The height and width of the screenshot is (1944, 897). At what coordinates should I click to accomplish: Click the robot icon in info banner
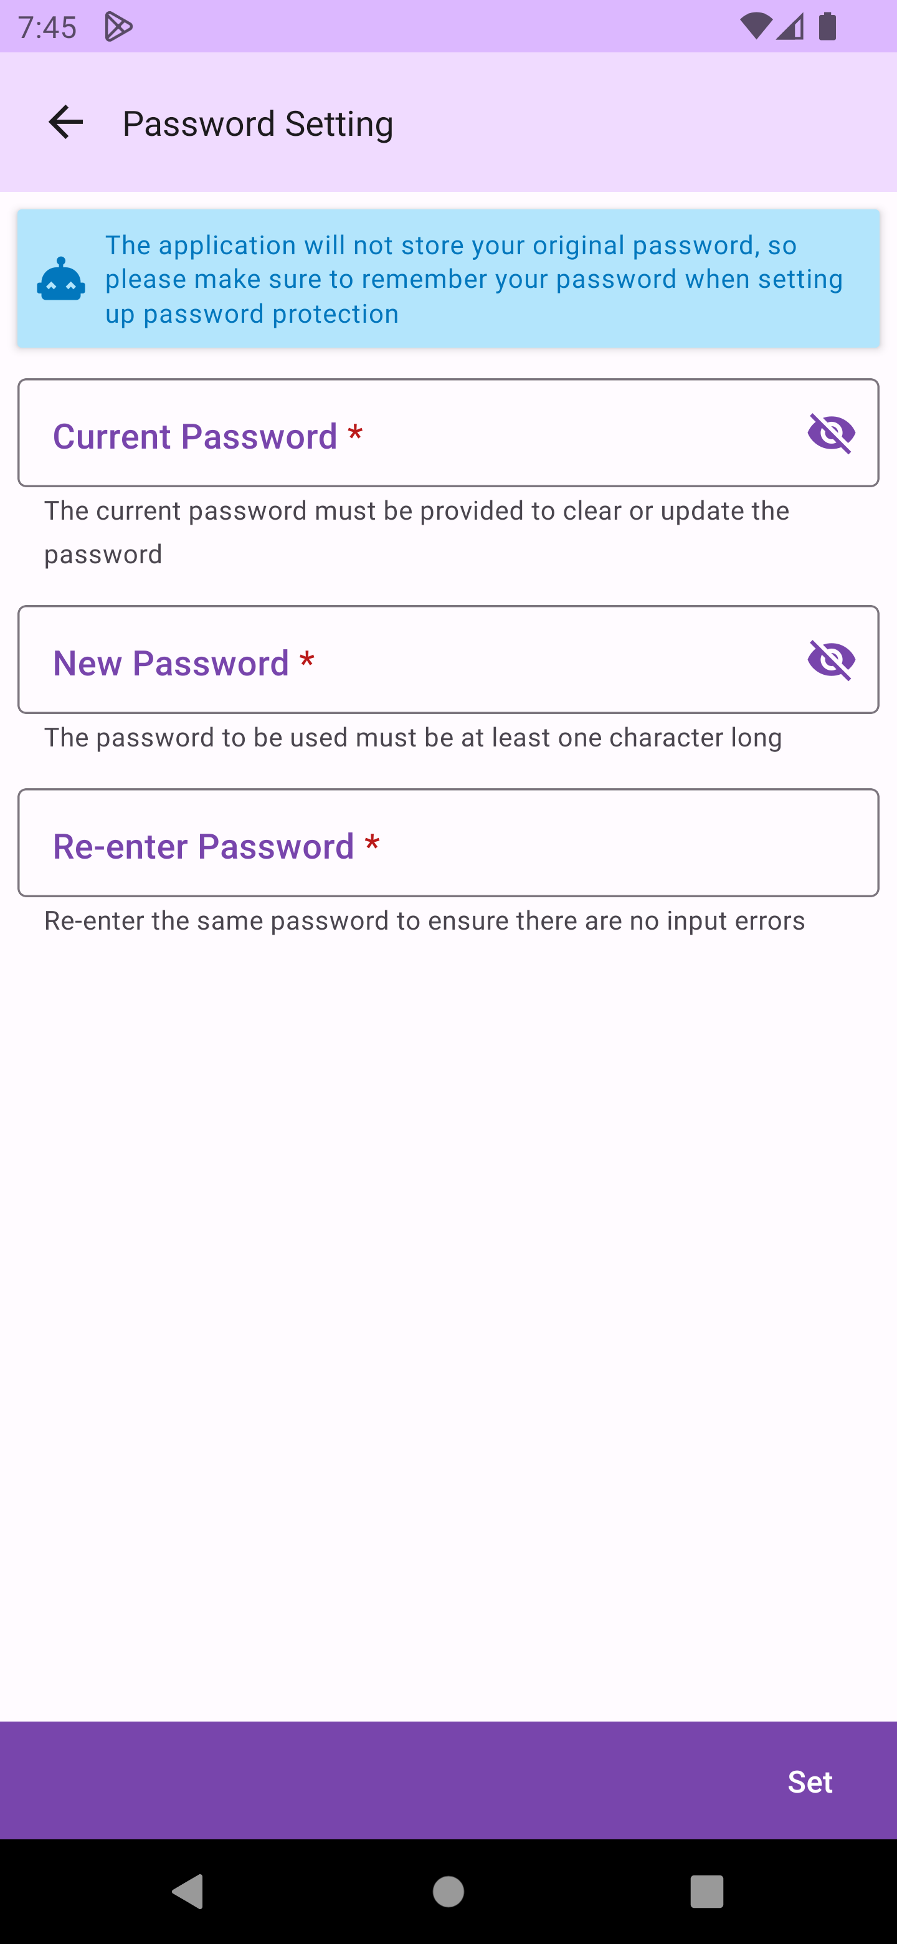point(61,279)
